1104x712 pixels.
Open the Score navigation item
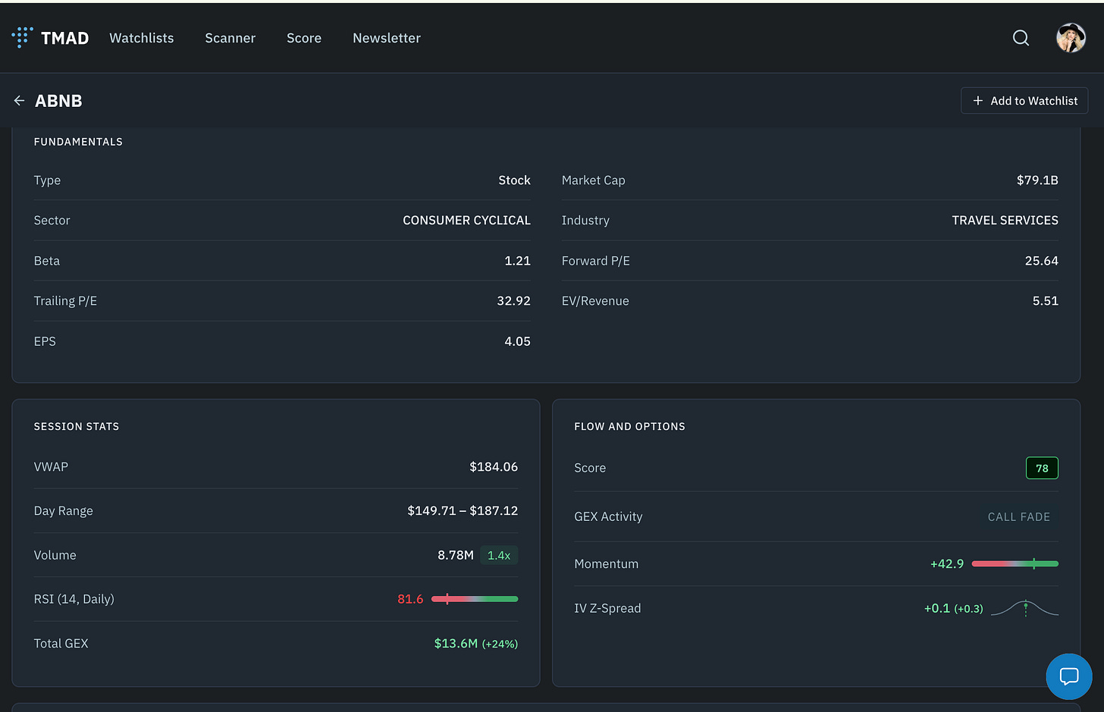pos(304,38)
